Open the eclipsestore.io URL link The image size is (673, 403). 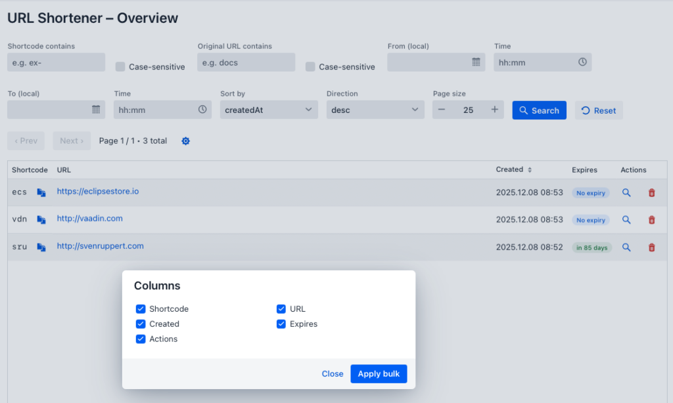tap(97, 192)
